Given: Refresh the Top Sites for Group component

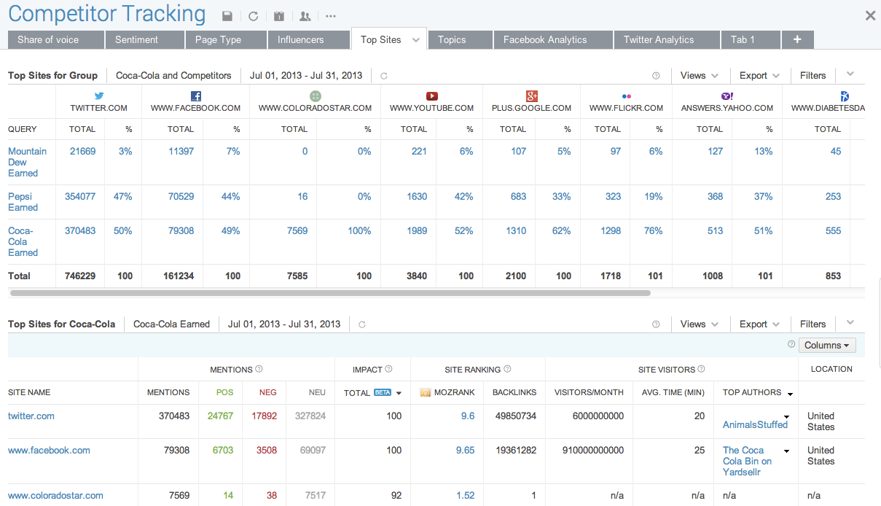Looking at the screenshot, I should click(x=384, y=75).
